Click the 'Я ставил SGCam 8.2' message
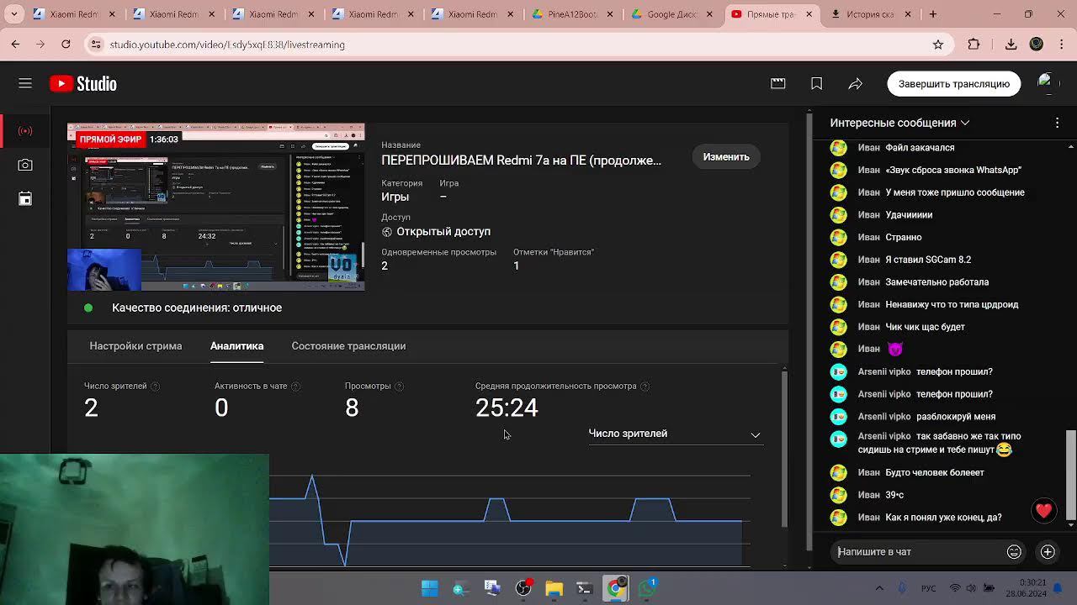Image resolution: width=1077 pixels, height=605 pixels. 928,260
